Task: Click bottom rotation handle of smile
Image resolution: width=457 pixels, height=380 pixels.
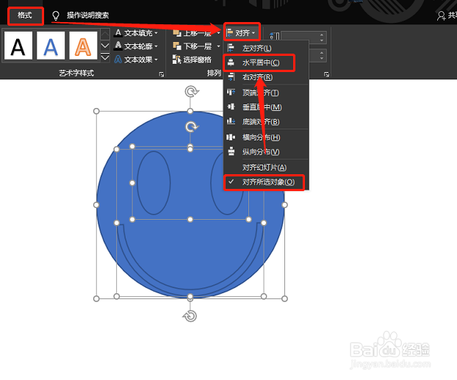Action: click(x=190, y=317)
